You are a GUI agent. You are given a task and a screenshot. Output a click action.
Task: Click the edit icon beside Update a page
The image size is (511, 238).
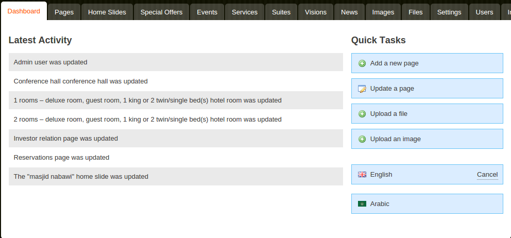coord(362,89)
